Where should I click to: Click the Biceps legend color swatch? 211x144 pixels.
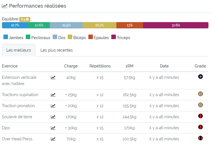[x=70, y=37]
